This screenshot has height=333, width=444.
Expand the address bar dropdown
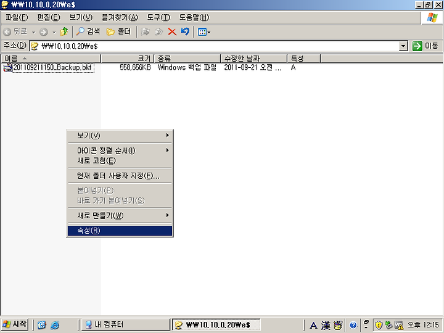(403, 46)
